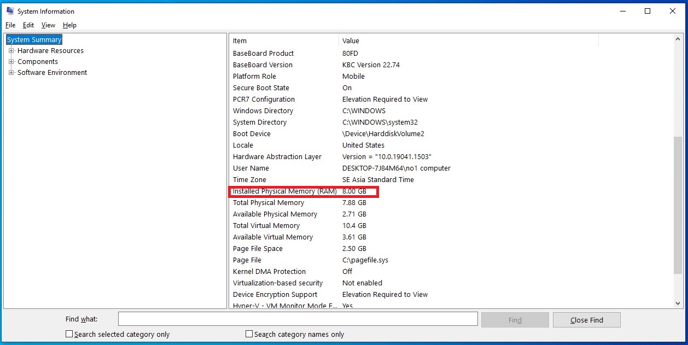The height and width of the screenshot is (345, 688).
Task: Expand the Software Environment tree node
Action: [11, 73]
